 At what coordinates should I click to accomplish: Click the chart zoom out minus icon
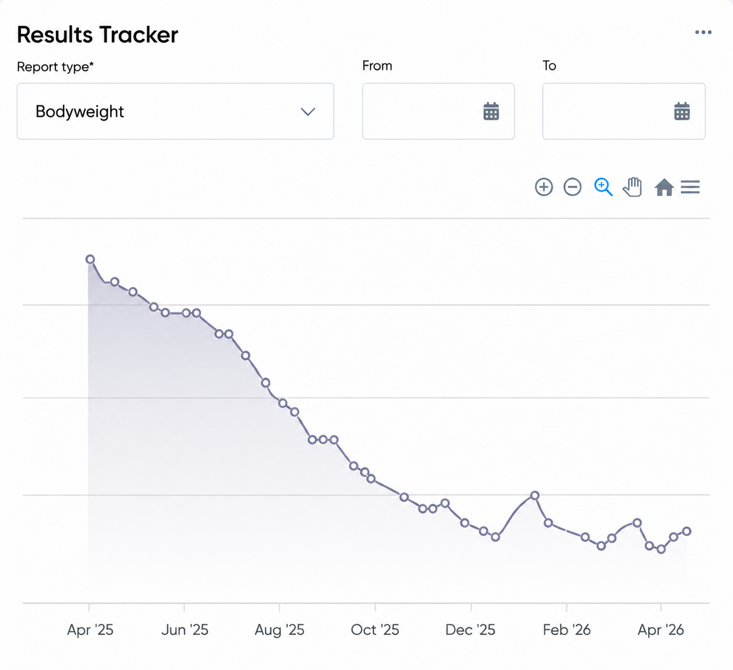point(572,187)
